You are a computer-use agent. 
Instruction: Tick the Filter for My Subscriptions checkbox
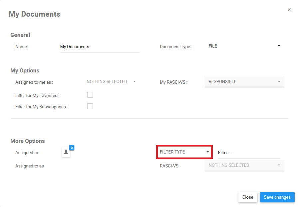click(90, 106)
